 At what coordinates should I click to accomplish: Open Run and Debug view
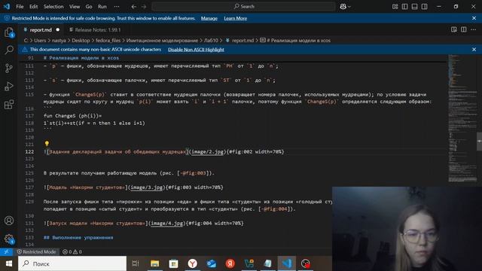click(9, 87)
